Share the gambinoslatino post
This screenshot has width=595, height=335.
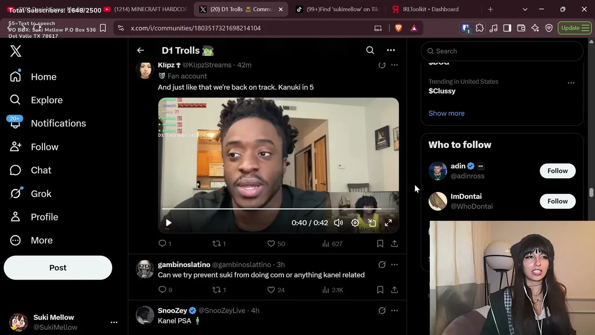(x=394, y=290)
